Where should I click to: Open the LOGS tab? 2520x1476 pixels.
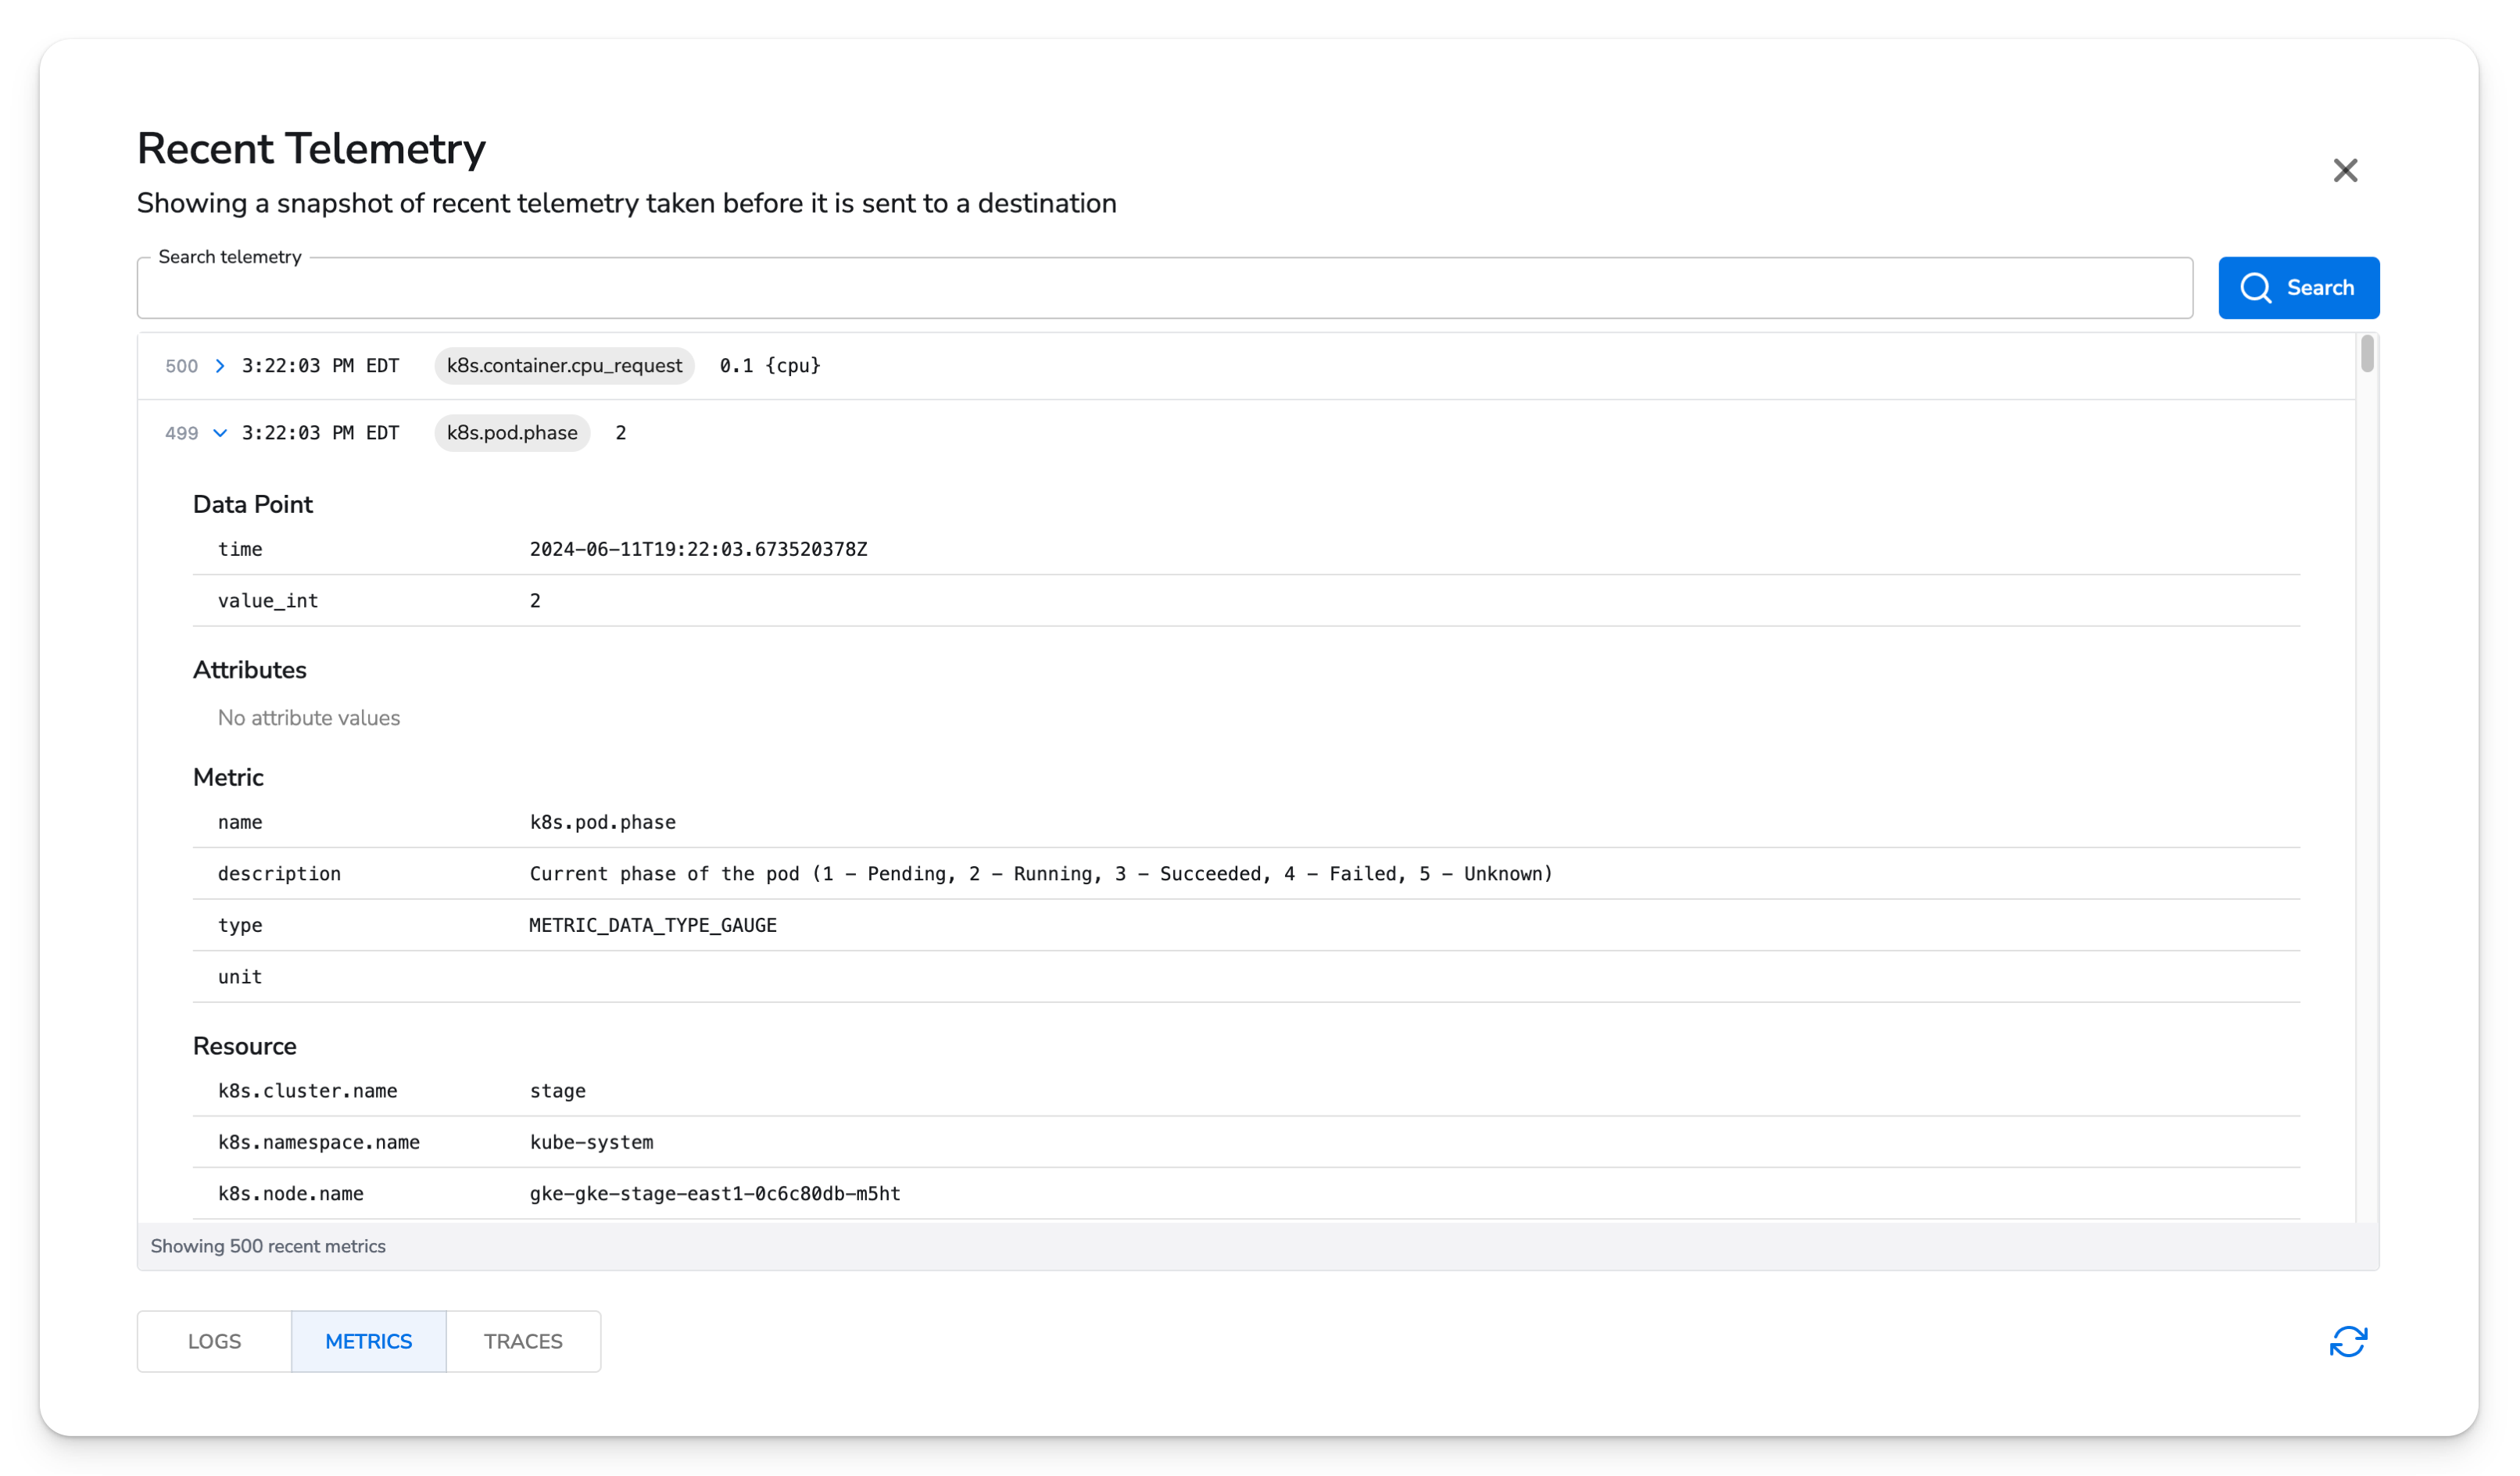tap(213, 1341)
